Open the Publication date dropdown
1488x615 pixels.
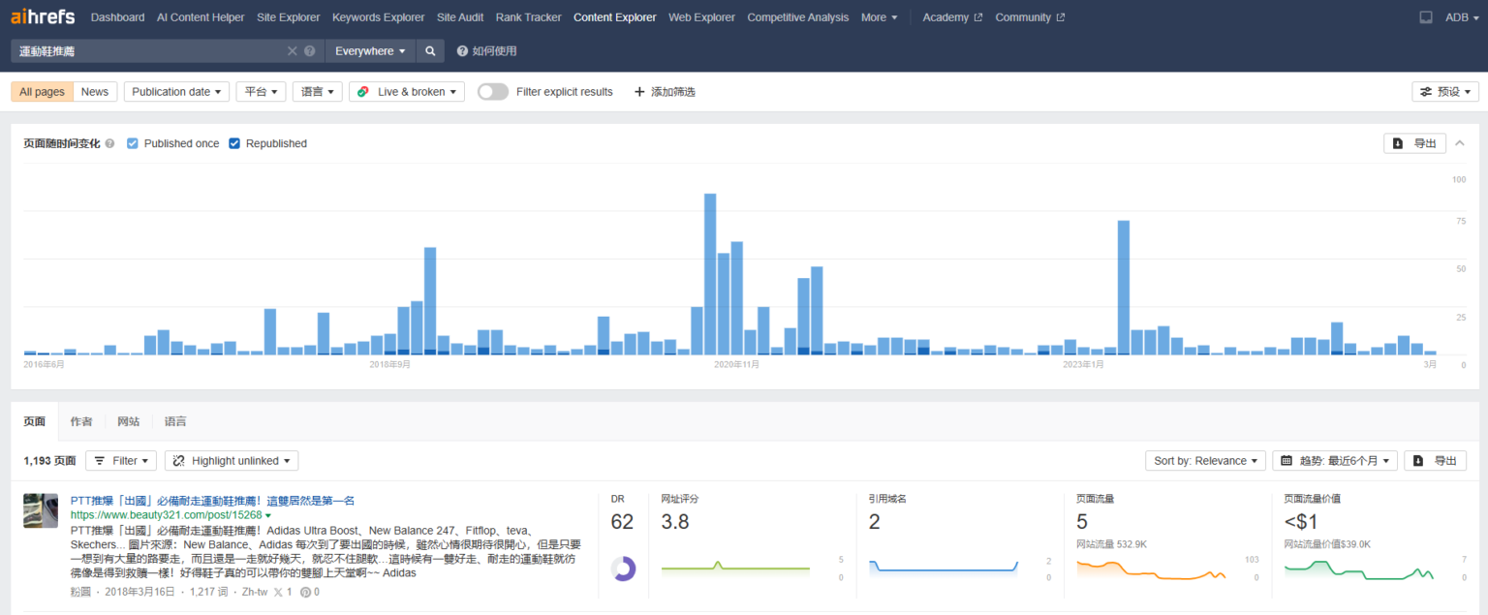coord(176,92)
